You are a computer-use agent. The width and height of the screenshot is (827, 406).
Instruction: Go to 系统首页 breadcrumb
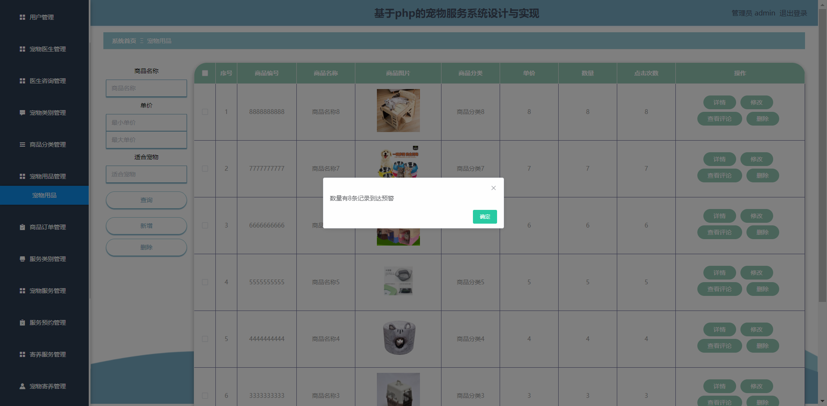click(x=124, y=41)
